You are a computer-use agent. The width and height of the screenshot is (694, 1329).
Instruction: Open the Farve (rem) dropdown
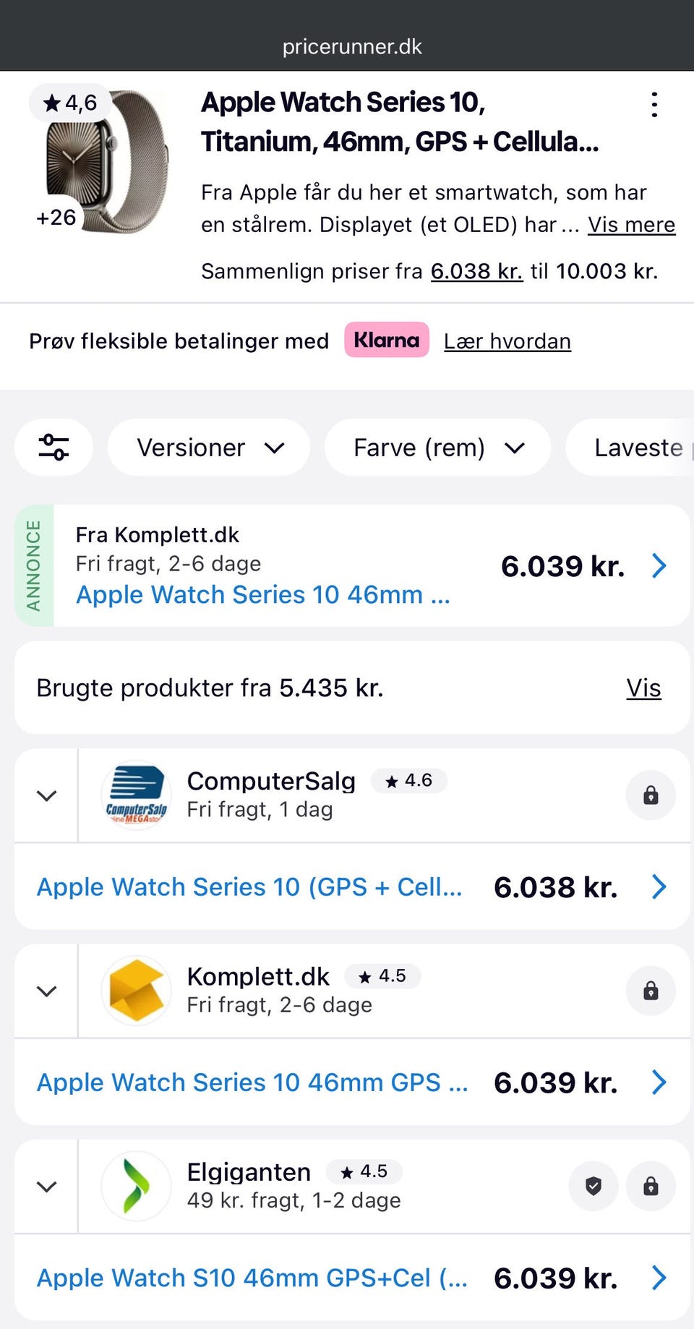pyautogui.click(x=437, y=448)
